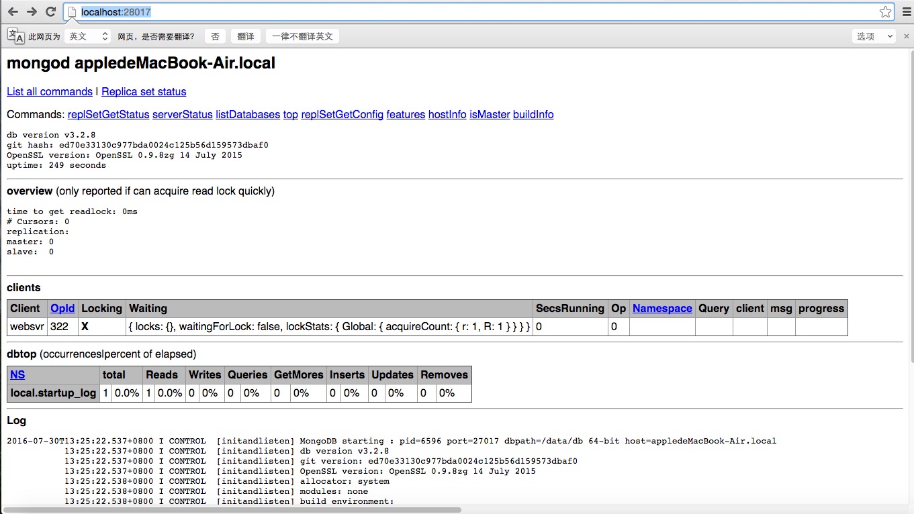Click the Namespace column header link
The height and width of the screenshot is (514, 914).
point(662,309)
